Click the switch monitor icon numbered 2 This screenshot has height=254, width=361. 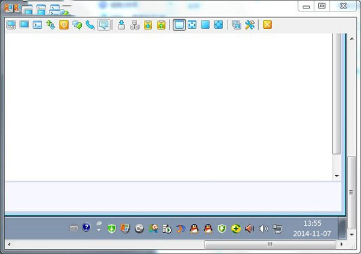point(236,25)
